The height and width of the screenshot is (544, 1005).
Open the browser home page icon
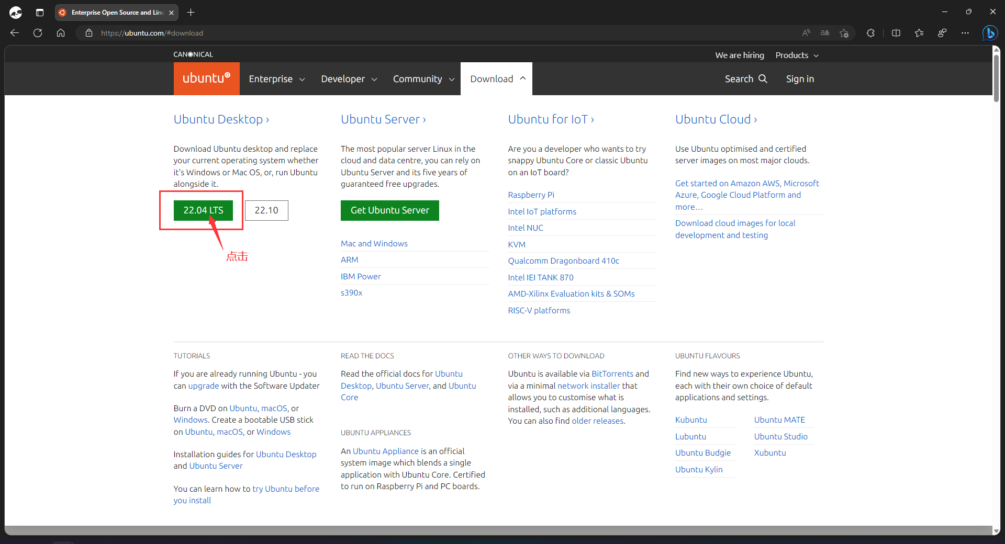[x=61, y=33]
